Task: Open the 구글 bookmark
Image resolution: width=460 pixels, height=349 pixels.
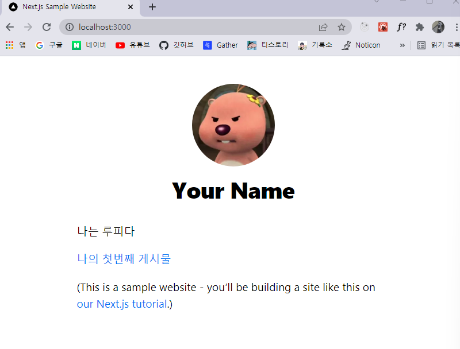Action: click(49, 45)
